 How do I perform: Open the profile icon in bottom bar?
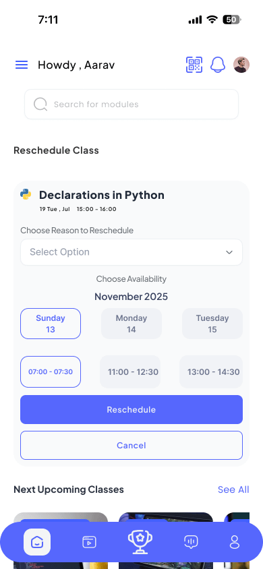click(235, 542)
